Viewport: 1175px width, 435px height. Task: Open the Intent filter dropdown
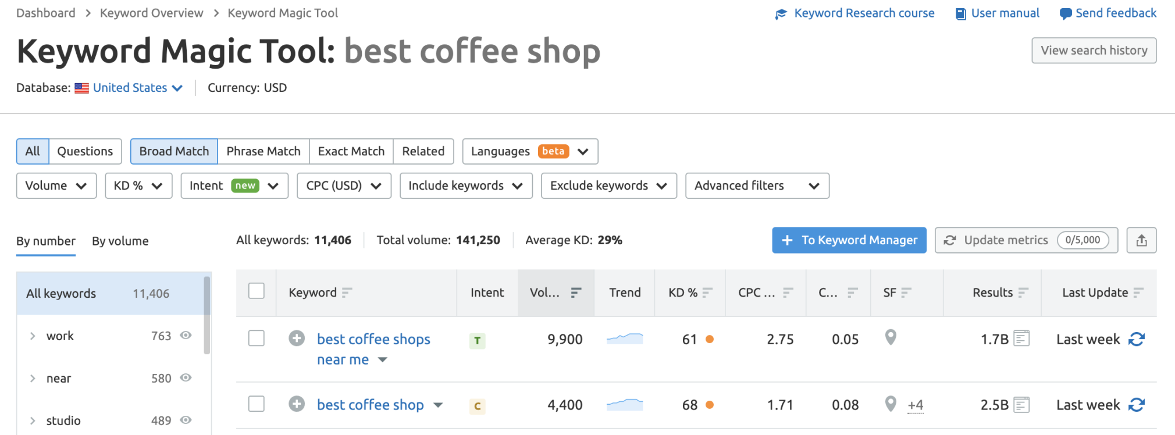pos(234,186)
